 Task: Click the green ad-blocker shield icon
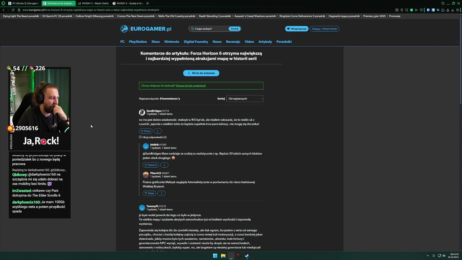tap(411, 10)
